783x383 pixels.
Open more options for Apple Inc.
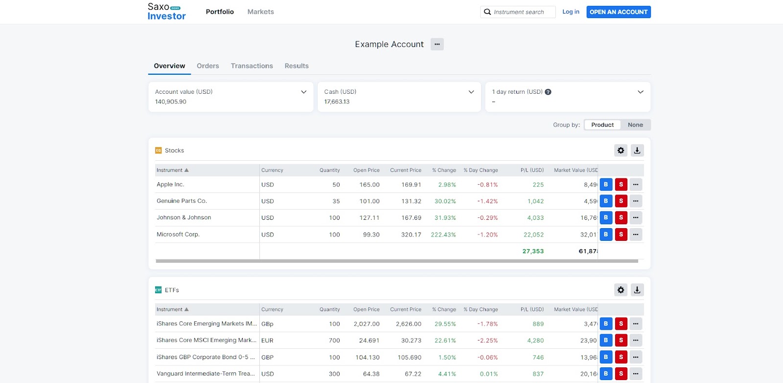[x=636, y=185]
